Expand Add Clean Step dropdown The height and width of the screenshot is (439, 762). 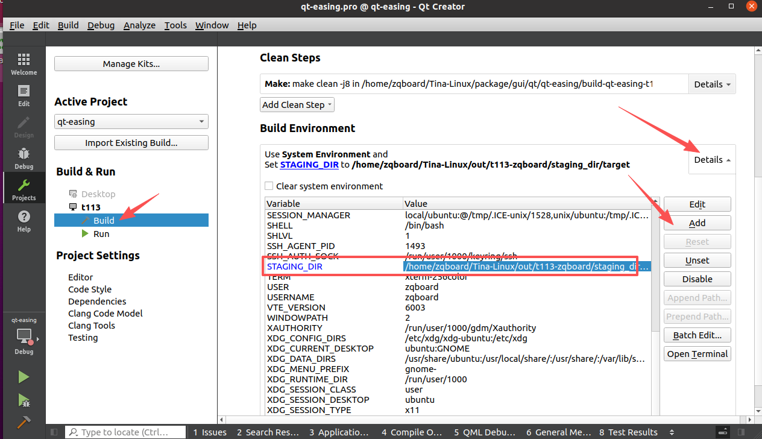297,105
